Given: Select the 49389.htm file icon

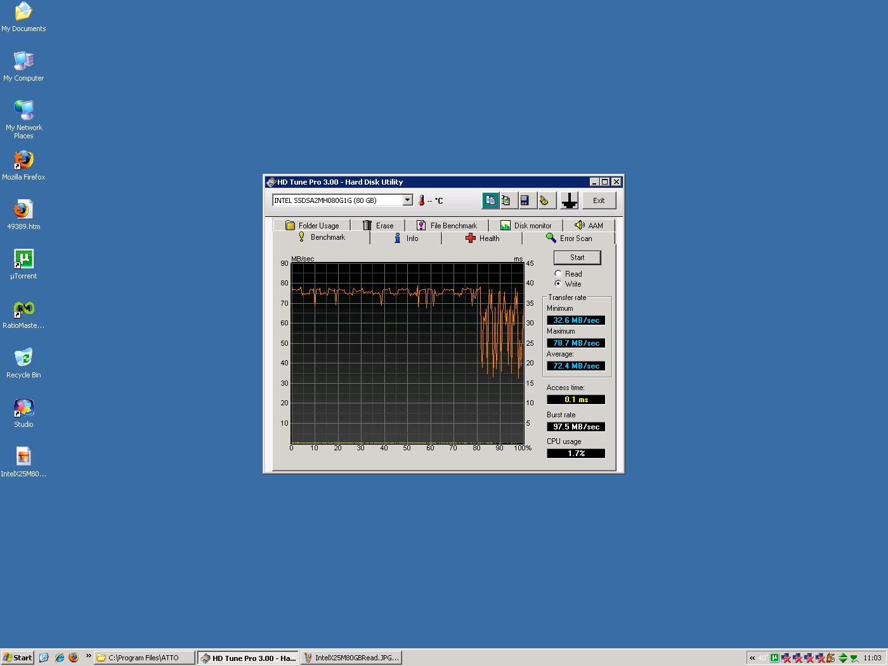Looking at the screenshot, I should pyautogui.click(x=23, y=214).
